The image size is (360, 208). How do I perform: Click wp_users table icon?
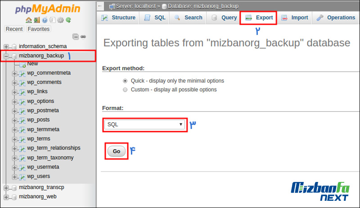pos(22,177)
